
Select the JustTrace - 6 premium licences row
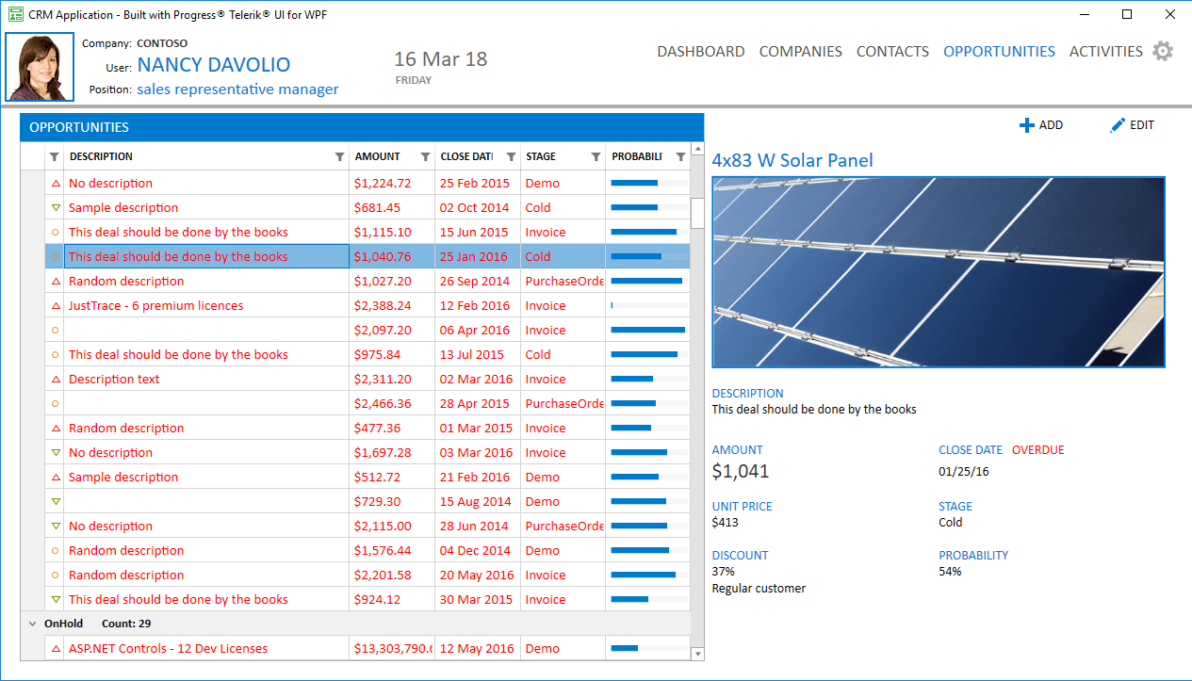pyautogui.click(x=155, y=306)
